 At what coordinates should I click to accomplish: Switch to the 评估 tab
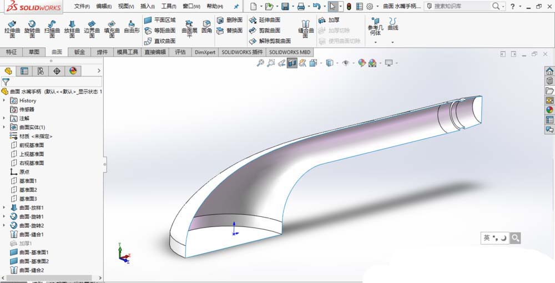[180, 52]
